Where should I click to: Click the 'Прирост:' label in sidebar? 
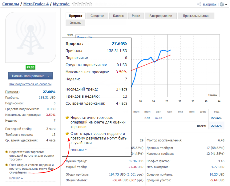tap(12, 92)
